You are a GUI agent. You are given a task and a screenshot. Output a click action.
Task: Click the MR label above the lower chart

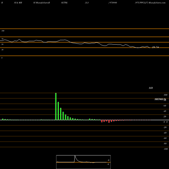[151, 88]
